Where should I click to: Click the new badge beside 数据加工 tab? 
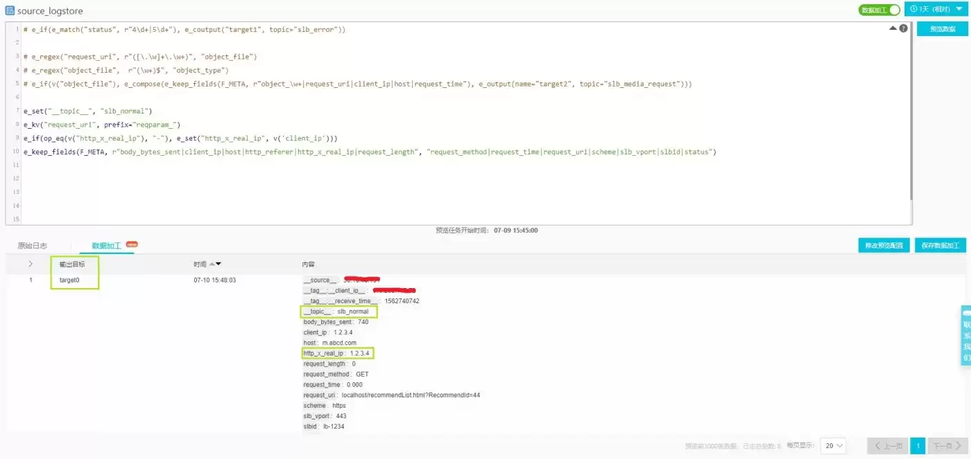[132, 244]
